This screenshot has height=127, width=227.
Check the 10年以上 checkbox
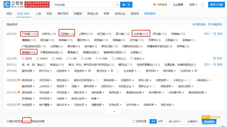(113, 58)
